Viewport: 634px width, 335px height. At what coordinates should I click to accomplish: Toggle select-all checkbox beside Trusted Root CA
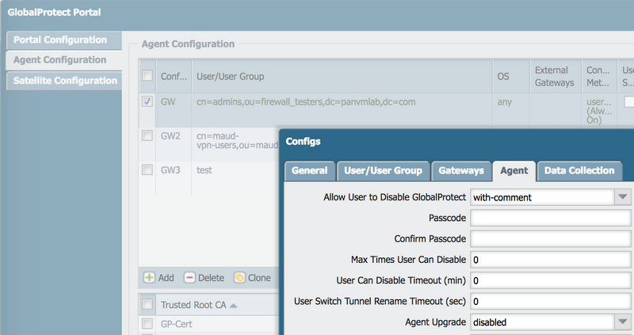point(147,304)
